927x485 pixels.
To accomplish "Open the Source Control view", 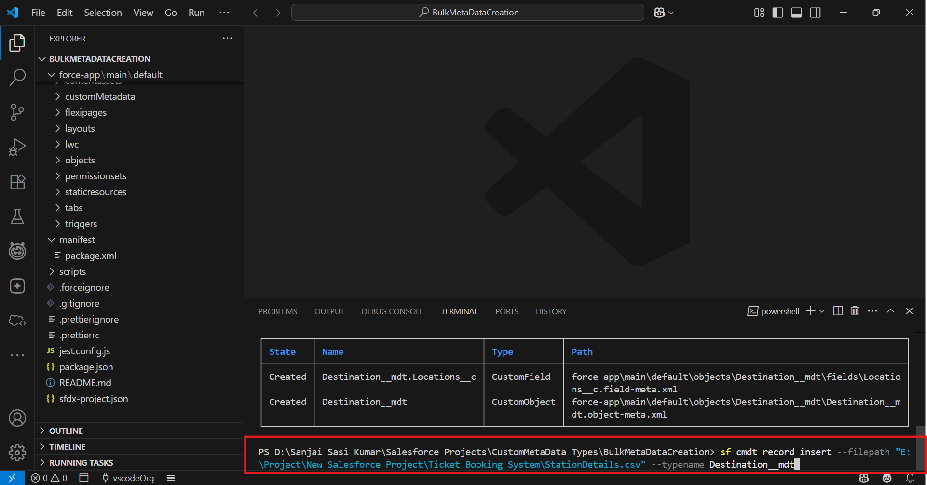I will pos(17,112).
